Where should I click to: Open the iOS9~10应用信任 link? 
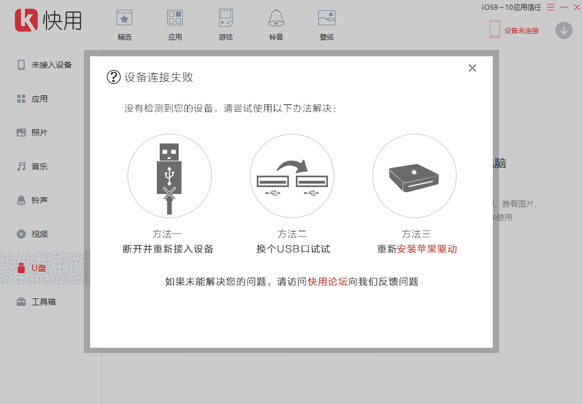[x=511, y=8]
